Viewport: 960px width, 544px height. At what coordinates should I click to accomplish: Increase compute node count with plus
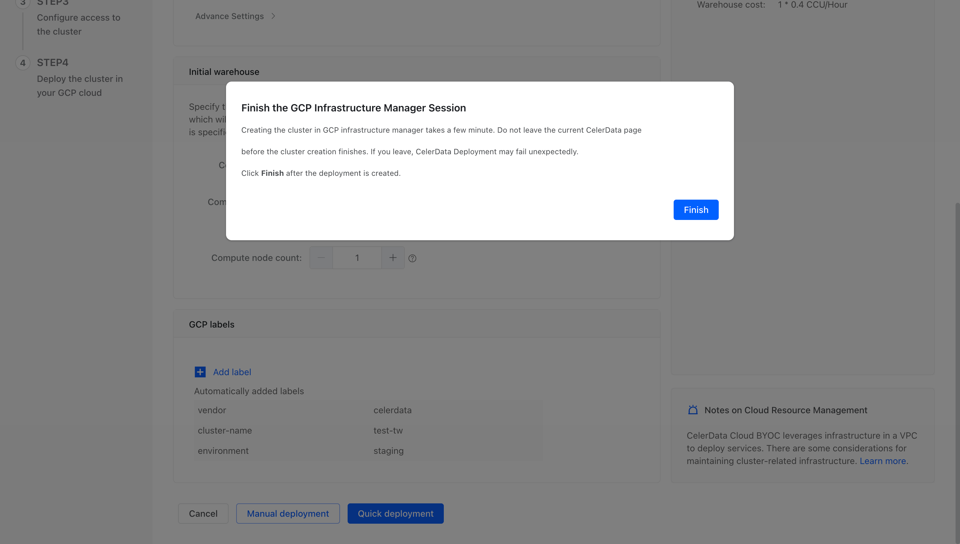392,258
